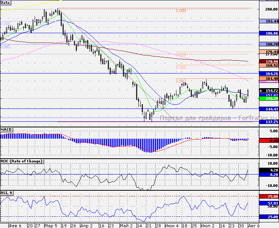Select the 144.43 support level tag
This screenshot has width=279, height=228.
[x=271, y=109]
